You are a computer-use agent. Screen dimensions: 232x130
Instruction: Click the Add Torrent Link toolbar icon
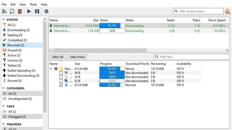(4, 11)
